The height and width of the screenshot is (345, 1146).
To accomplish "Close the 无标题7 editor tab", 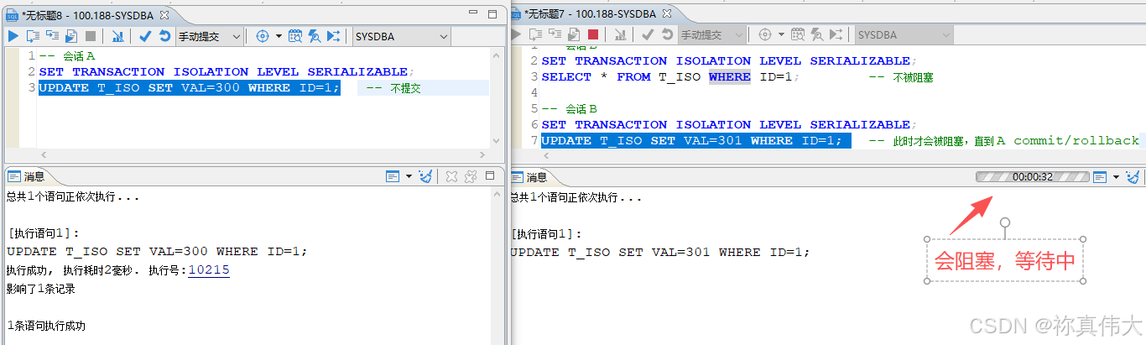I will [666, 14].
